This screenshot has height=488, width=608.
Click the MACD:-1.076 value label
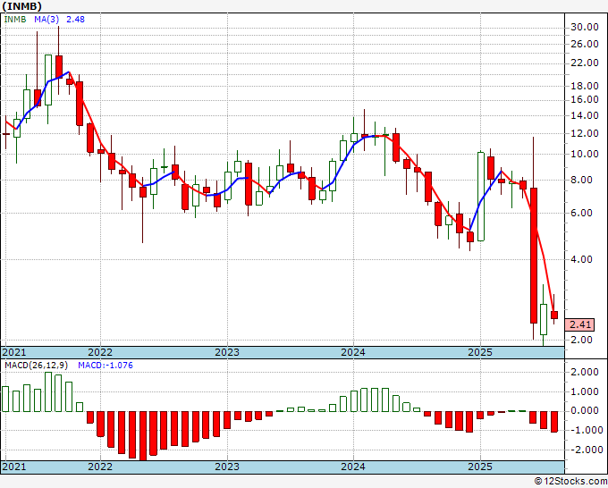coord(106,366)
